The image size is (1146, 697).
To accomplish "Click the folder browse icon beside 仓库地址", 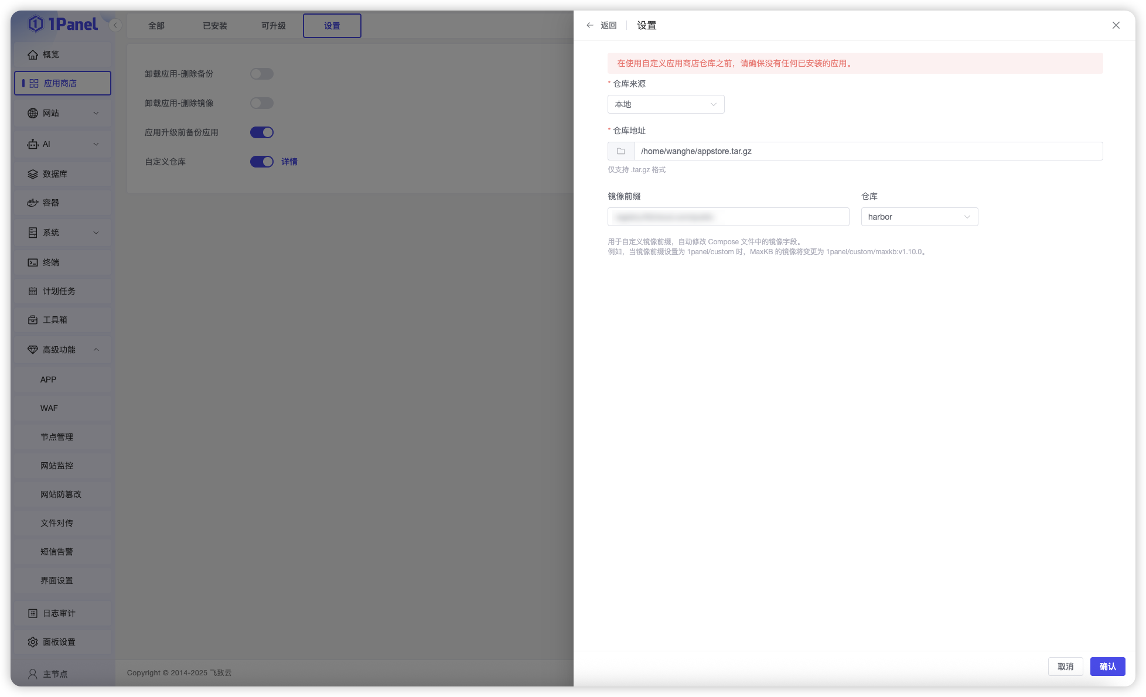I will click(620, 151).
